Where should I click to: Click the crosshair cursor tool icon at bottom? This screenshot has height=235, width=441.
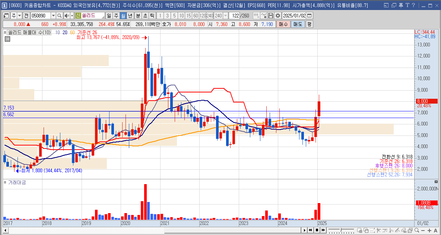click(378, 230)
